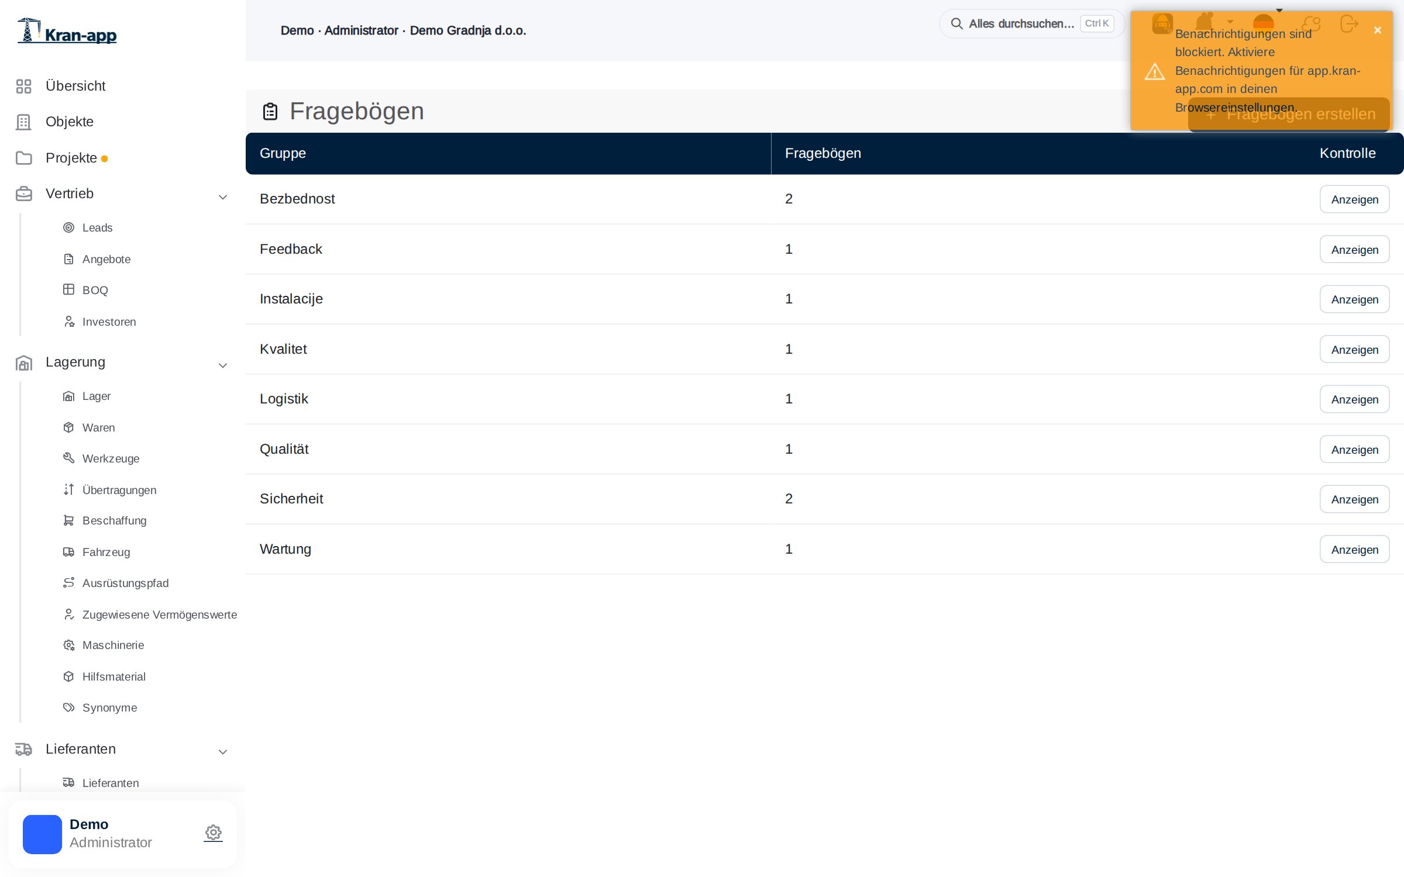Collapse the Lieferanten section chevron
Screen dimensions: 1404x877
[x=223, y=752]
